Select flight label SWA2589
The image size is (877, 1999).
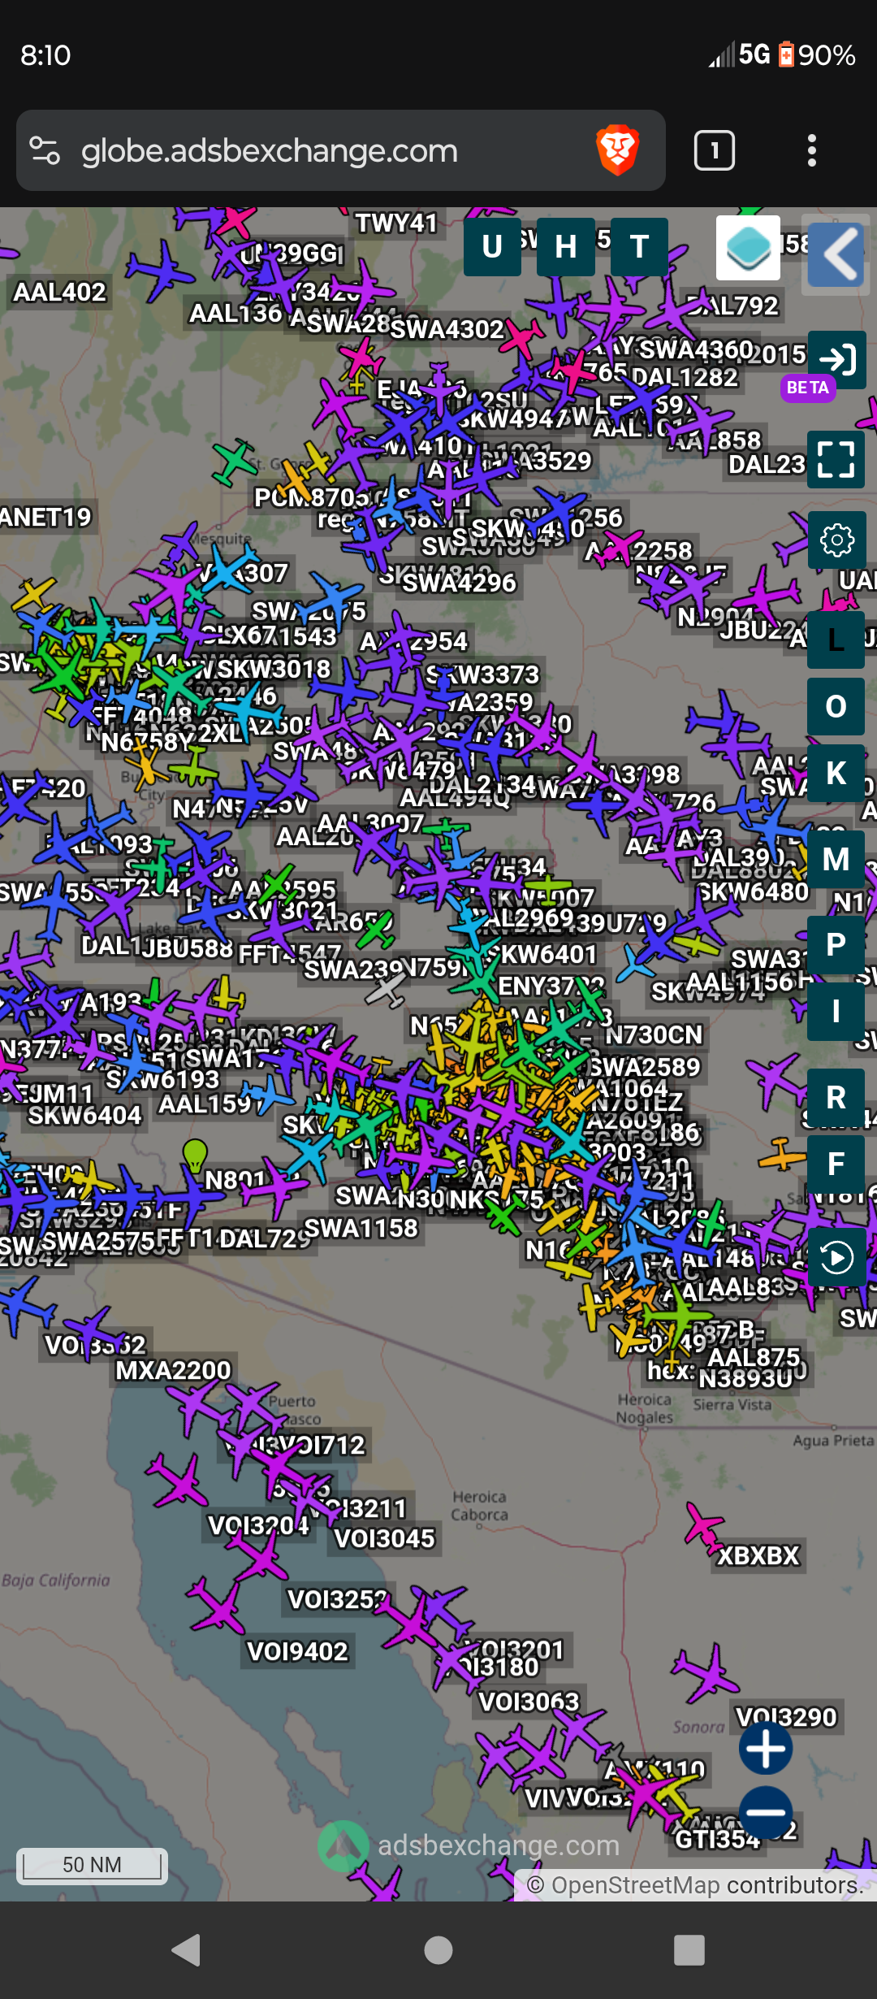pyautogui.click(x=645, y=1066)
